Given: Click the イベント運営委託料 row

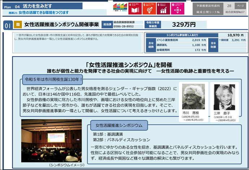Looking at the screenshot, I should 181,40.
